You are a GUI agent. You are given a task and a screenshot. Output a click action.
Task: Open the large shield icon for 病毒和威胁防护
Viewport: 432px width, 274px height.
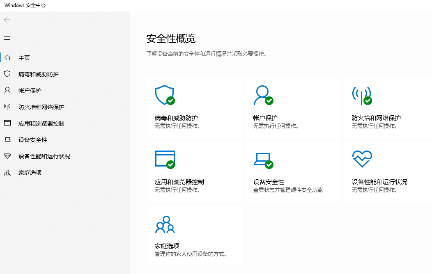point(165,95)
